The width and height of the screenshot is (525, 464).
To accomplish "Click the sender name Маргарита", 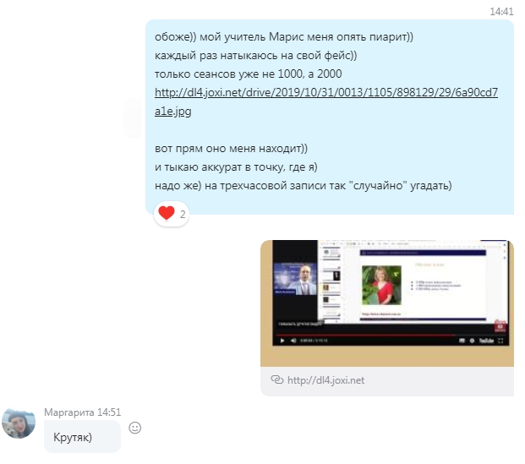I will click(x=68, y=412).
